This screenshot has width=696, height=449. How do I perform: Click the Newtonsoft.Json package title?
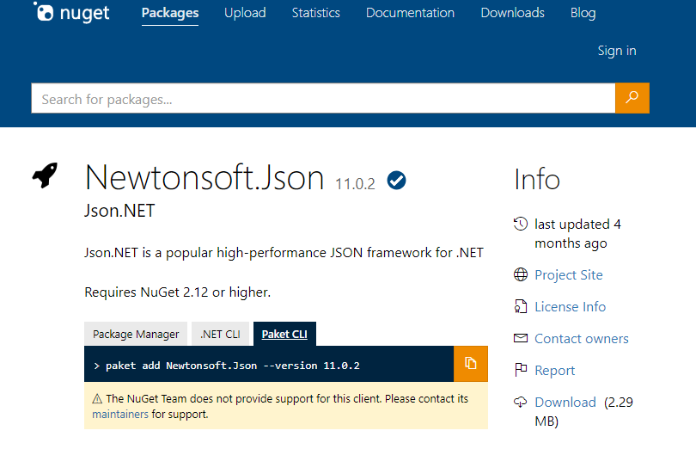(205, 178)
